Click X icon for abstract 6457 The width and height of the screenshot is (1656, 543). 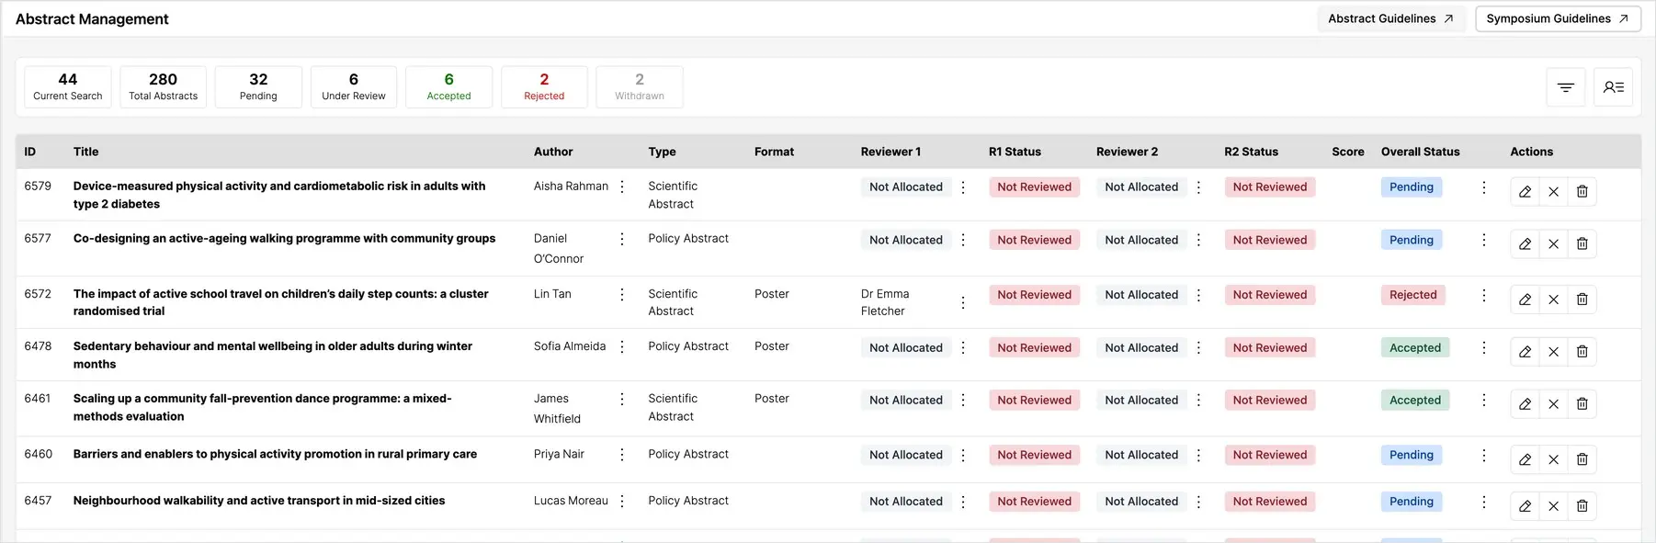(x=1553, y=505)
